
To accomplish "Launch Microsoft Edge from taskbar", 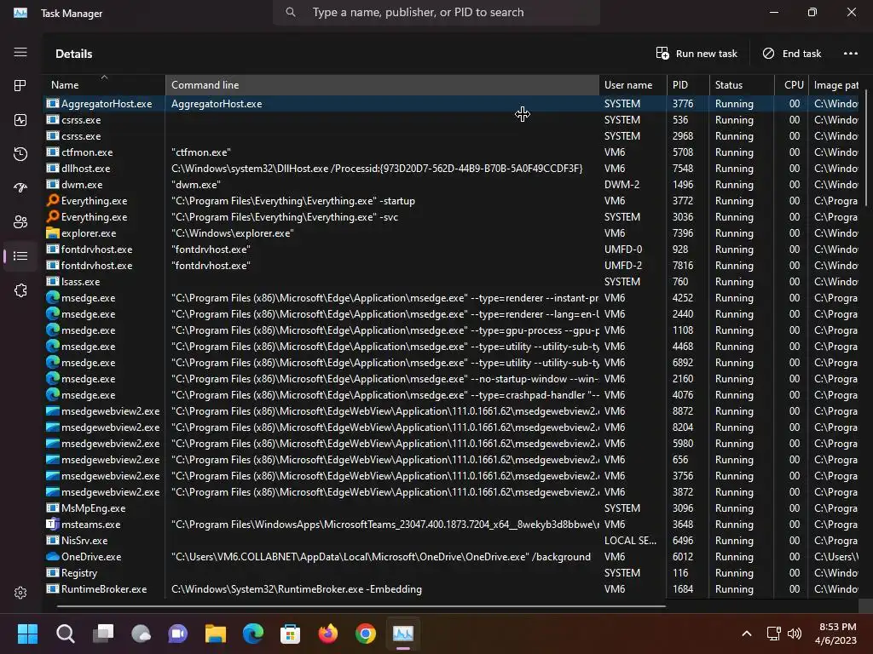I will 252,634.
